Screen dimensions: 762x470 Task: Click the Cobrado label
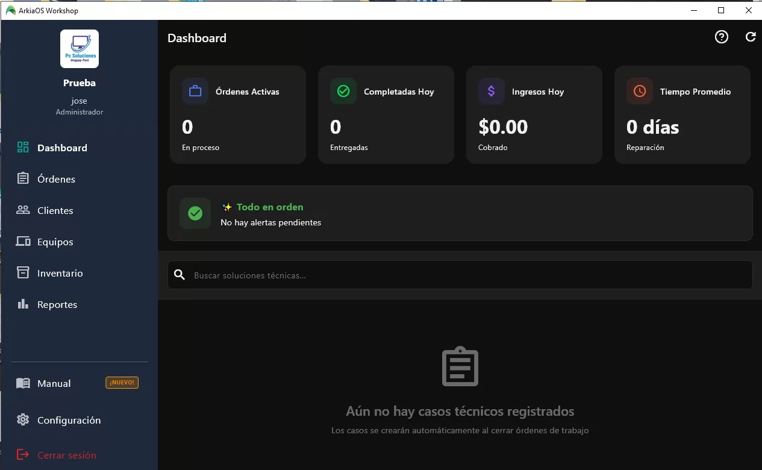[493, 148]
